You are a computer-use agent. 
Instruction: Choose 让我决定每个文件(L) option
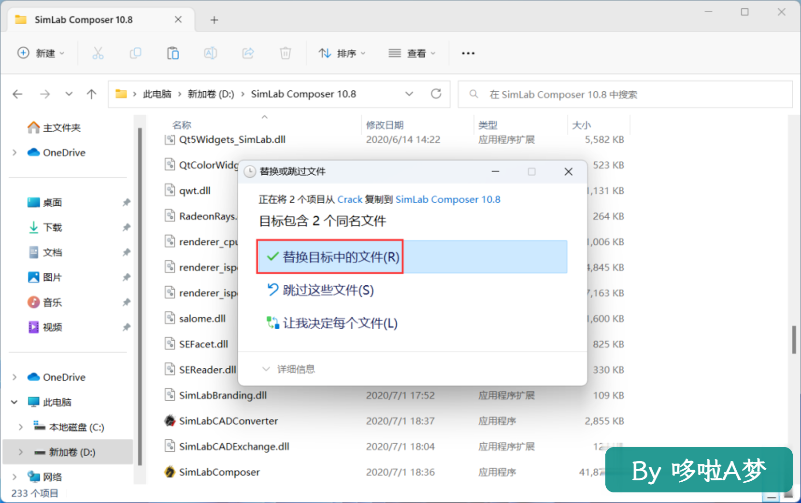(x=332, y=323)
